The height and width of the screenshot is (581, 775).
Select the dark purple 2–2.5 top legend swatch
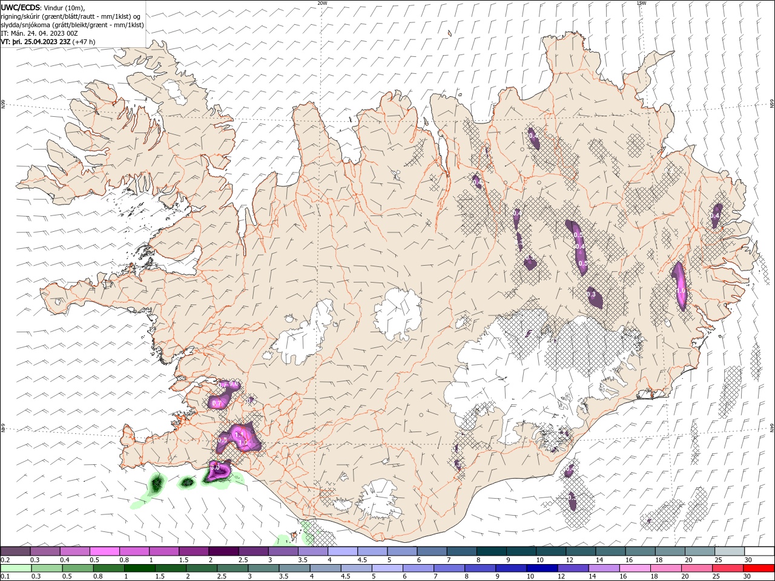[223, 551]
